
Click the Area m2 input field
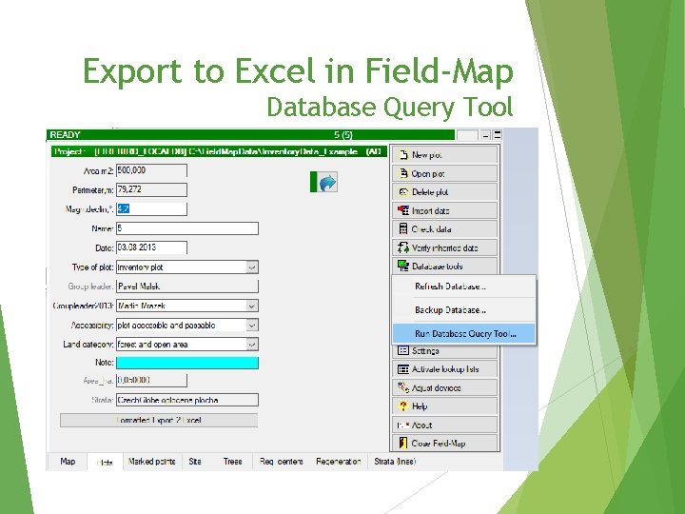pos(151,170)
